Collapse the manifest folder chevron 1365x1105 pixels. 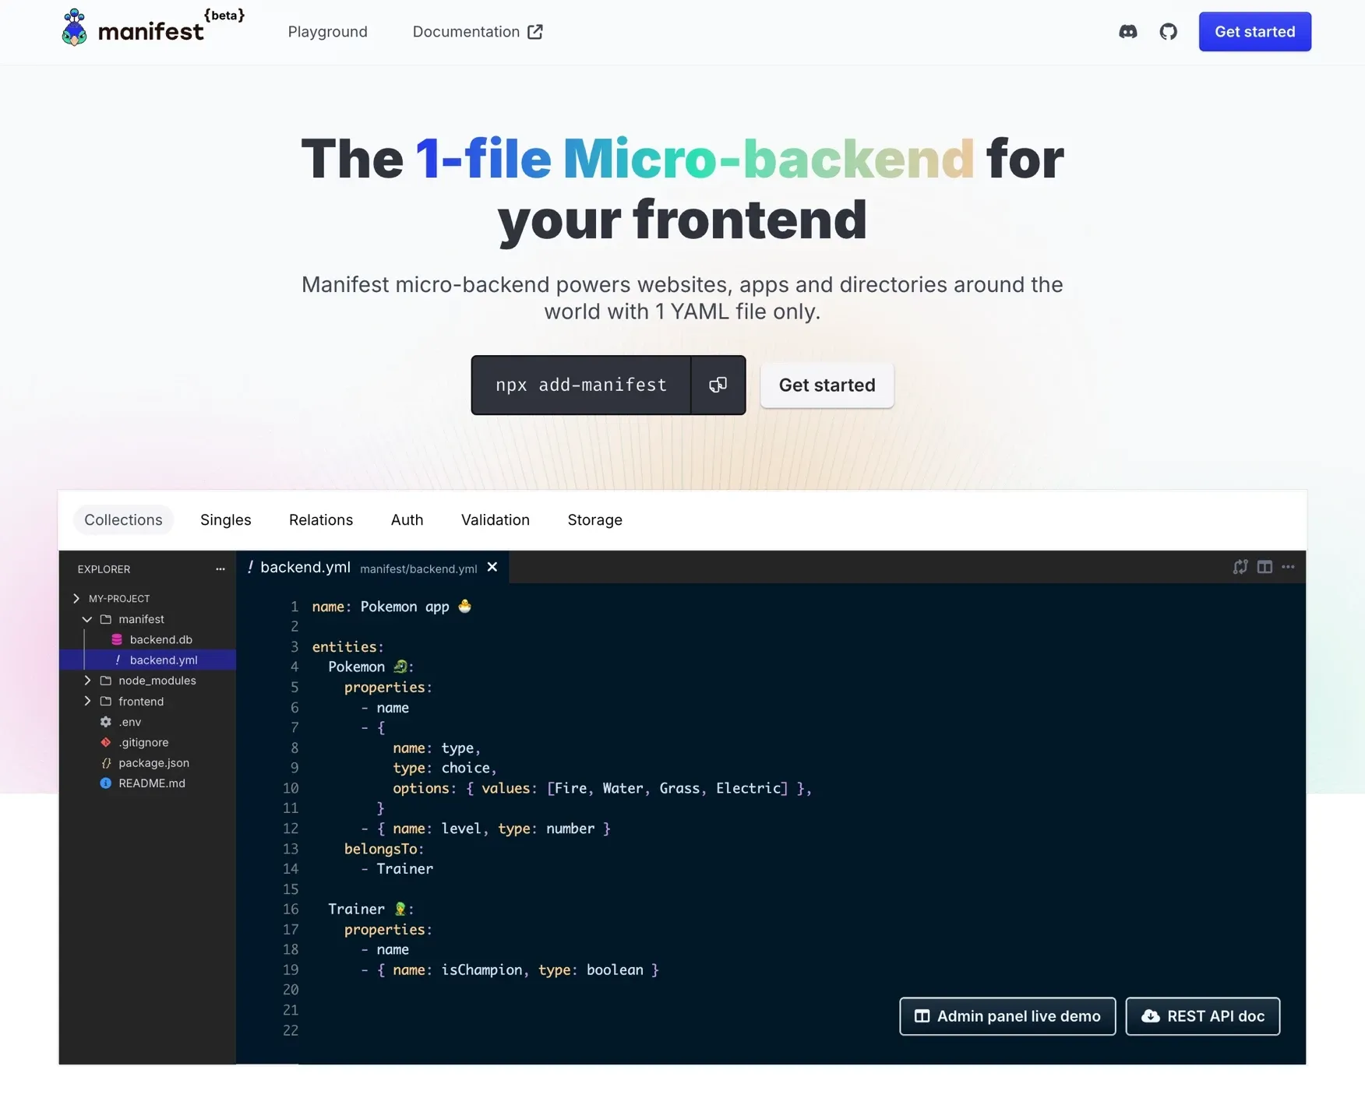87,619
